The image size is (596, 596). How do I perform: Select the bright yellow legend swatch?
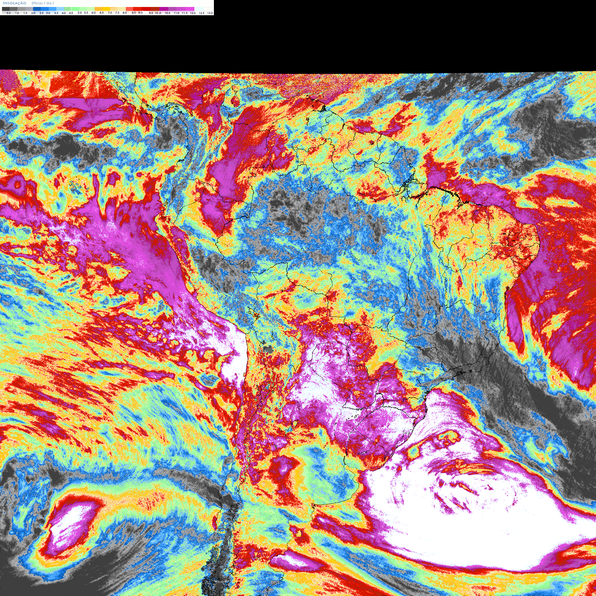point(106,9)
